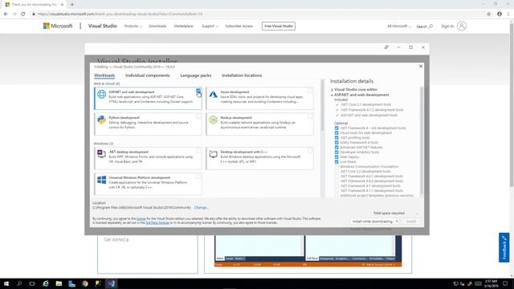Click the Azure development logo icon
This screenshot has height=289, width=514.
pos(214,95)
